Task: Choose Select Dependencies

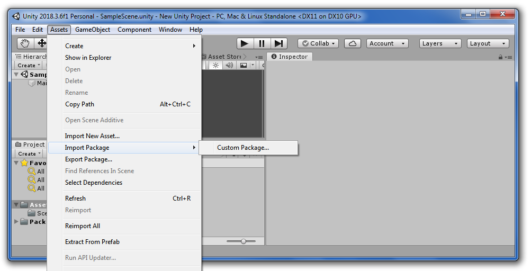Action: point(124,183)
